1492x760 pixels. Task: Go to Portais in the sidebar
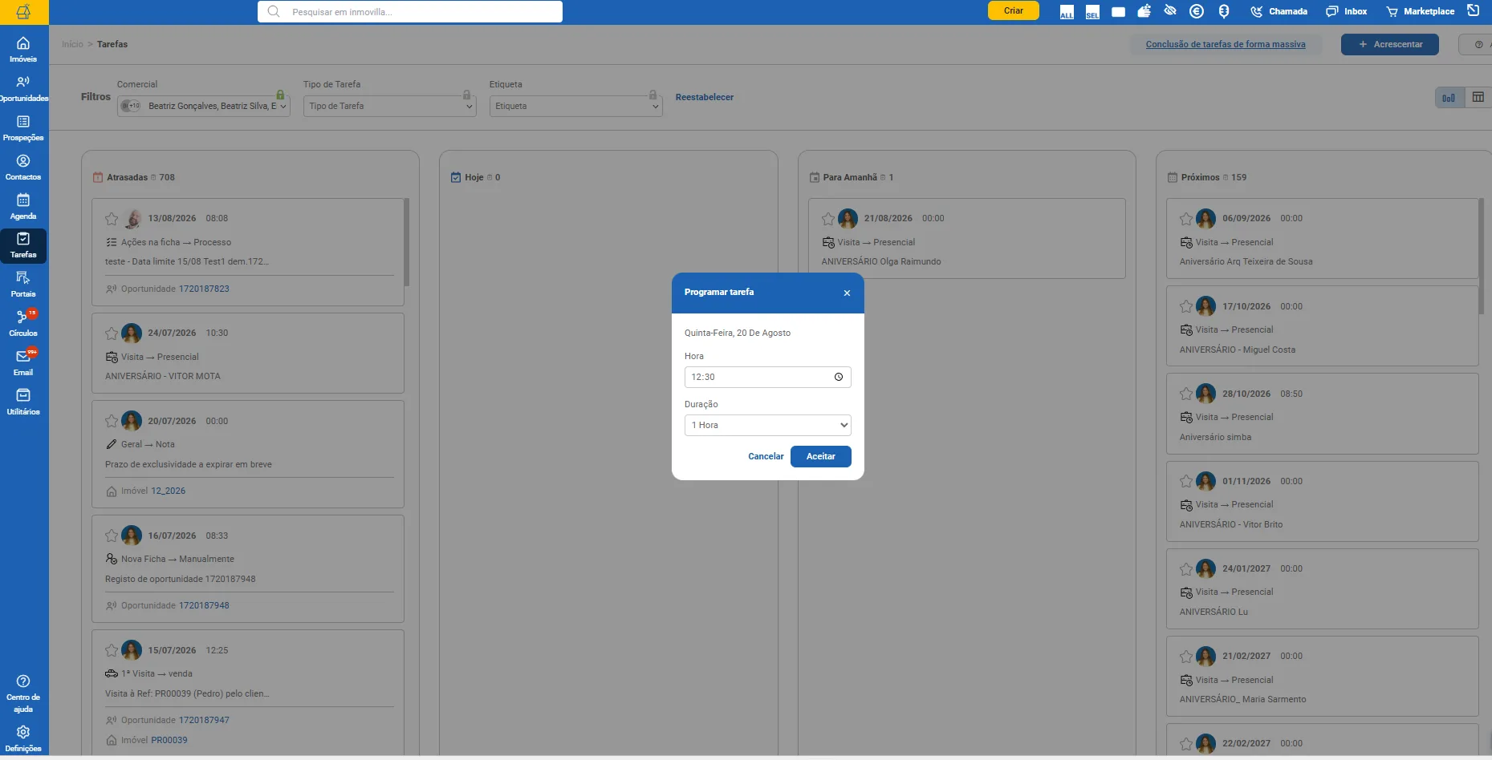click(x=23, y=284)
